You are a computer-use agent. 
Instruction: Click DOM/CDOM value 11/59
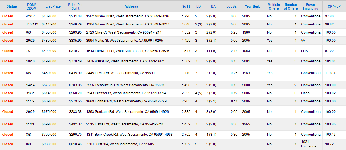click(31, 101)
